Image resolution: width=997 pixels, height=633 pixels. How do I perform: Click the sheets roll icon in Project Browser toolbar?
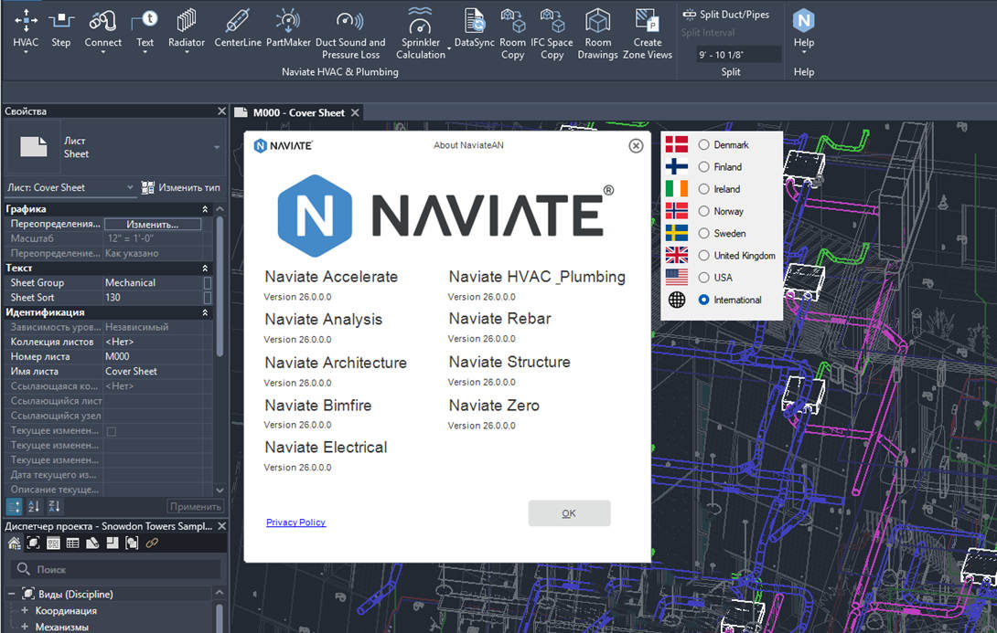92,543
